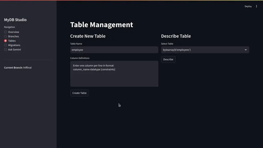Click the MyDB Studio sidebar title
Image resolution: width=263 pixels, height=148 pixels.
coord(15,20)
